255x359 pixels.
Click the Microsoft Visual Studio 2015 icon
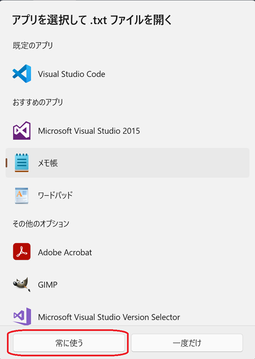(x=22, y=131)
